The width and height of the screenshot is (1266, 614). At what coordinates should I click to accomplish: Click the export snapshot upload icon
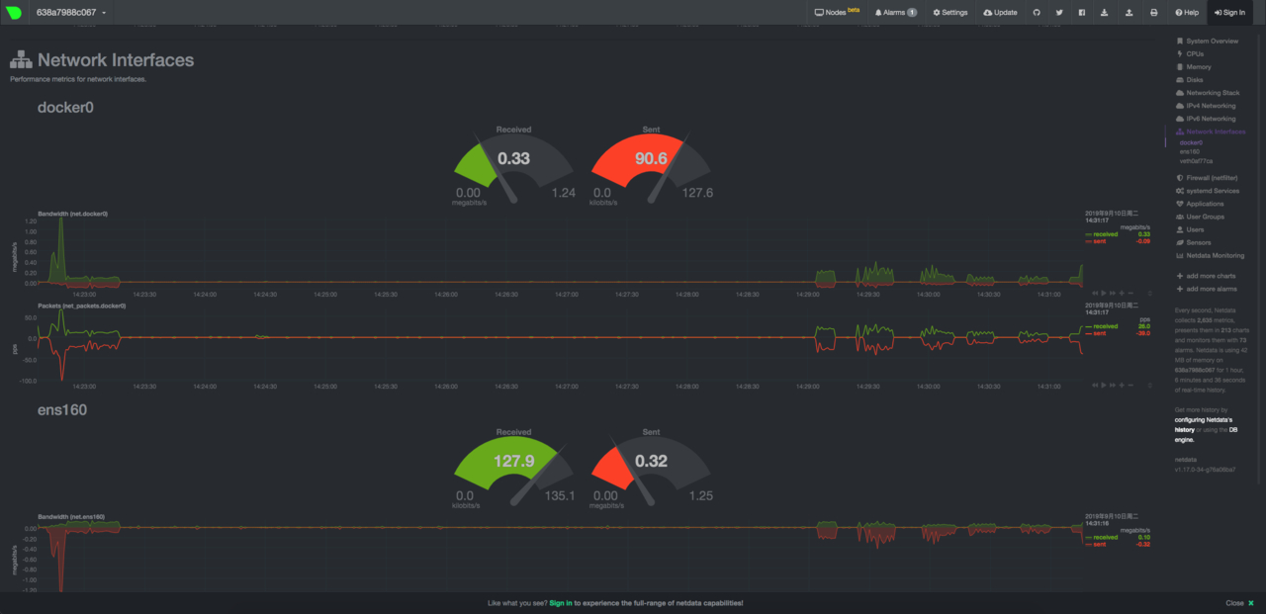tap(1130, 13)
